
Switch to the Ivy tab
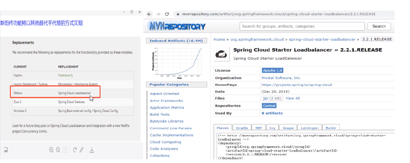(x=272, y=128)
